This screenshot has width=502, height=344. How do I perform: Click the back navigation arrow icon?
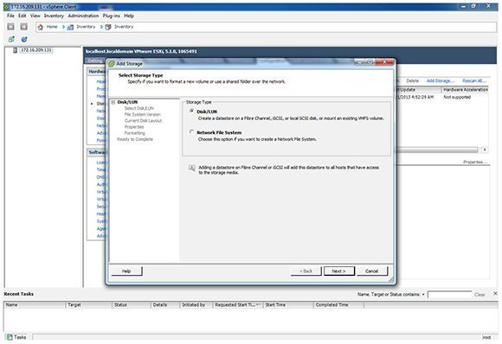coord(11,27)
